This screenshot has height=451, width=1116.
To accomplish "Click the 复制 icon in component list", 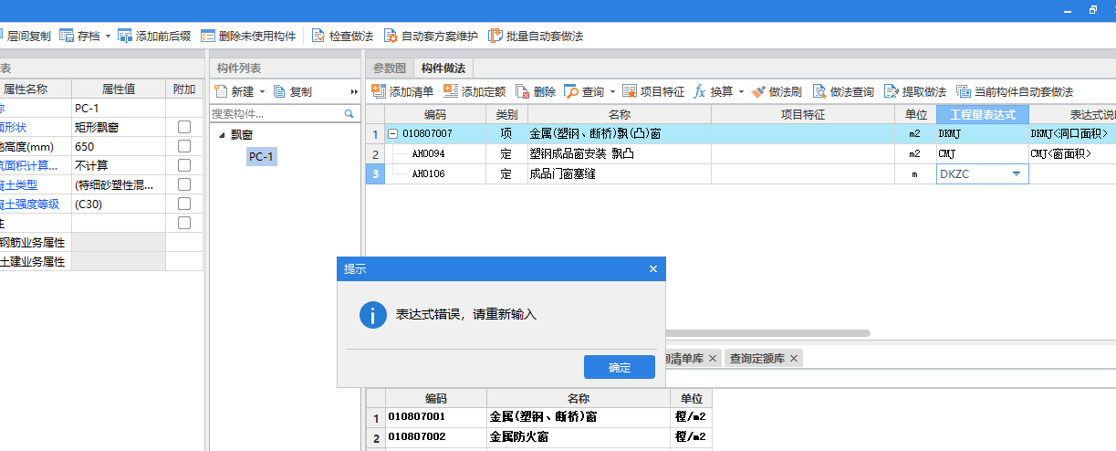I will 280,91.
